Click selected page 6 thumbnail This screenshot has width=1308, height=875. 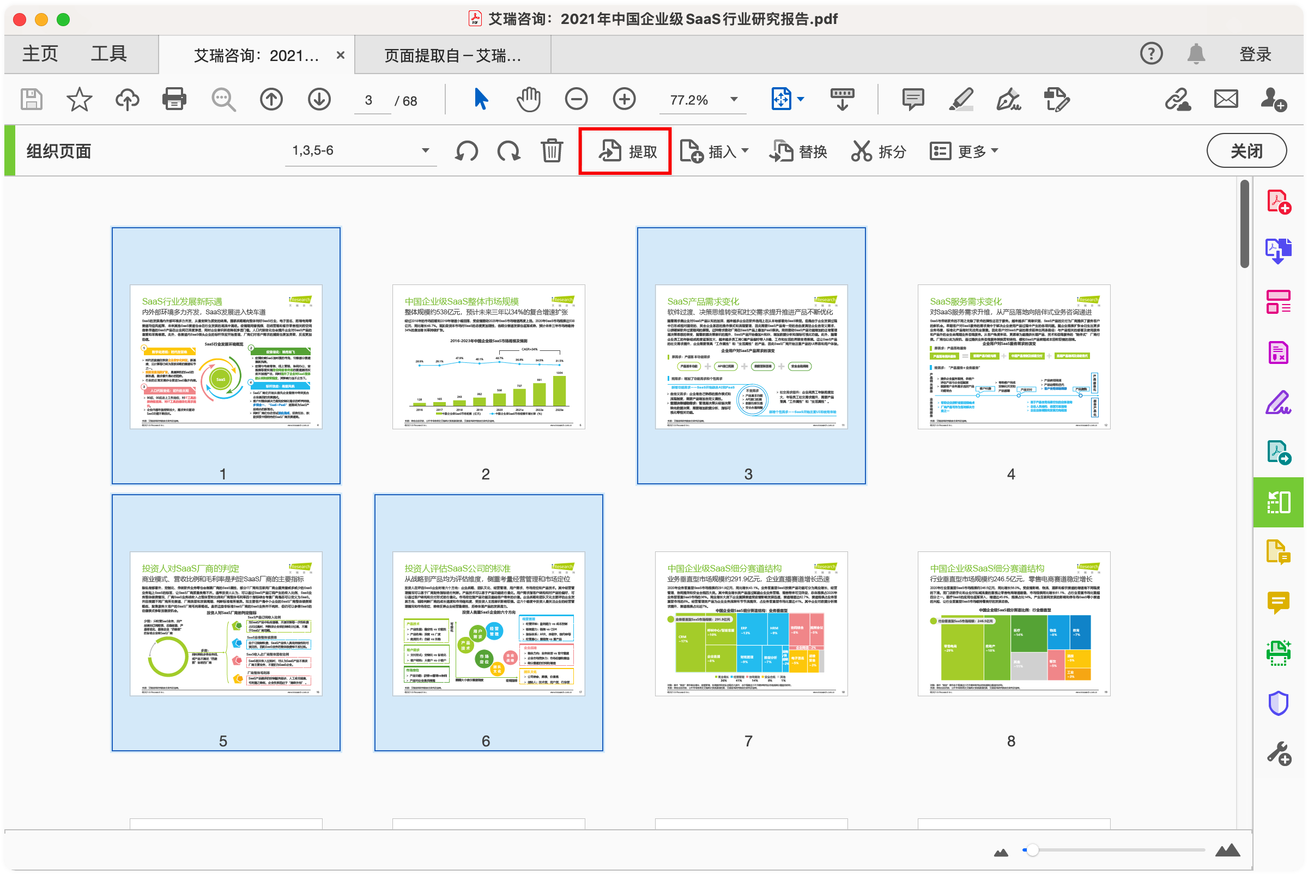pyautogui.click(x=488, y=624)
